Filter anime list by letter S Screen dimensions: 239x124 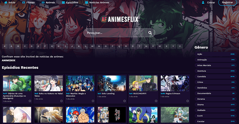pos(133,46)
